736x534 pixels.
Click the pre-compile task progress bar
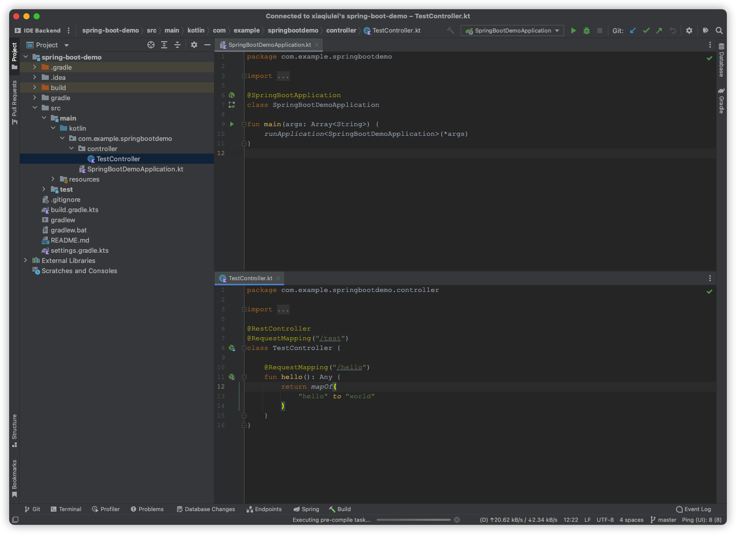click(413, 520)
